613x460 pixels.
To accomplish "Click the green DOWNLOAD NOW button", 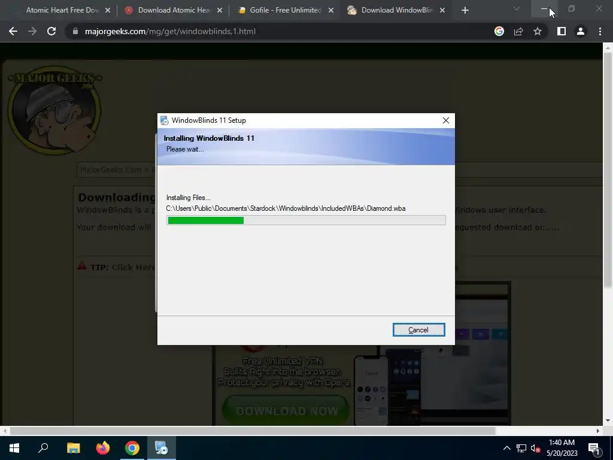I will click(x=286, y=410).
